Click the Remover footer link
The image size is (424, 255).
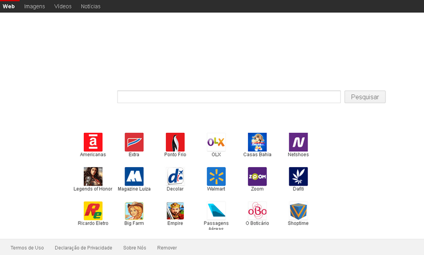coord(167,248)
